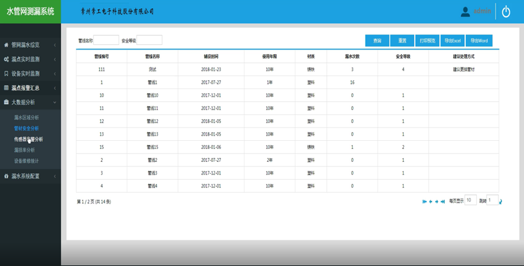
Task: Select 管材安全分析 submenu item
Action: point(26,128)
